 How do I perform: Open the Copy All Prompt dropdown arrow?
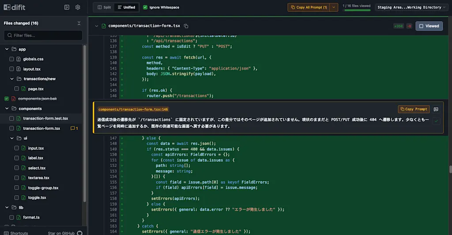click(334, 7)
